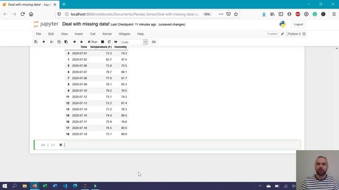
Task: Open the red ad blocker extension
Action: [298, 14]
